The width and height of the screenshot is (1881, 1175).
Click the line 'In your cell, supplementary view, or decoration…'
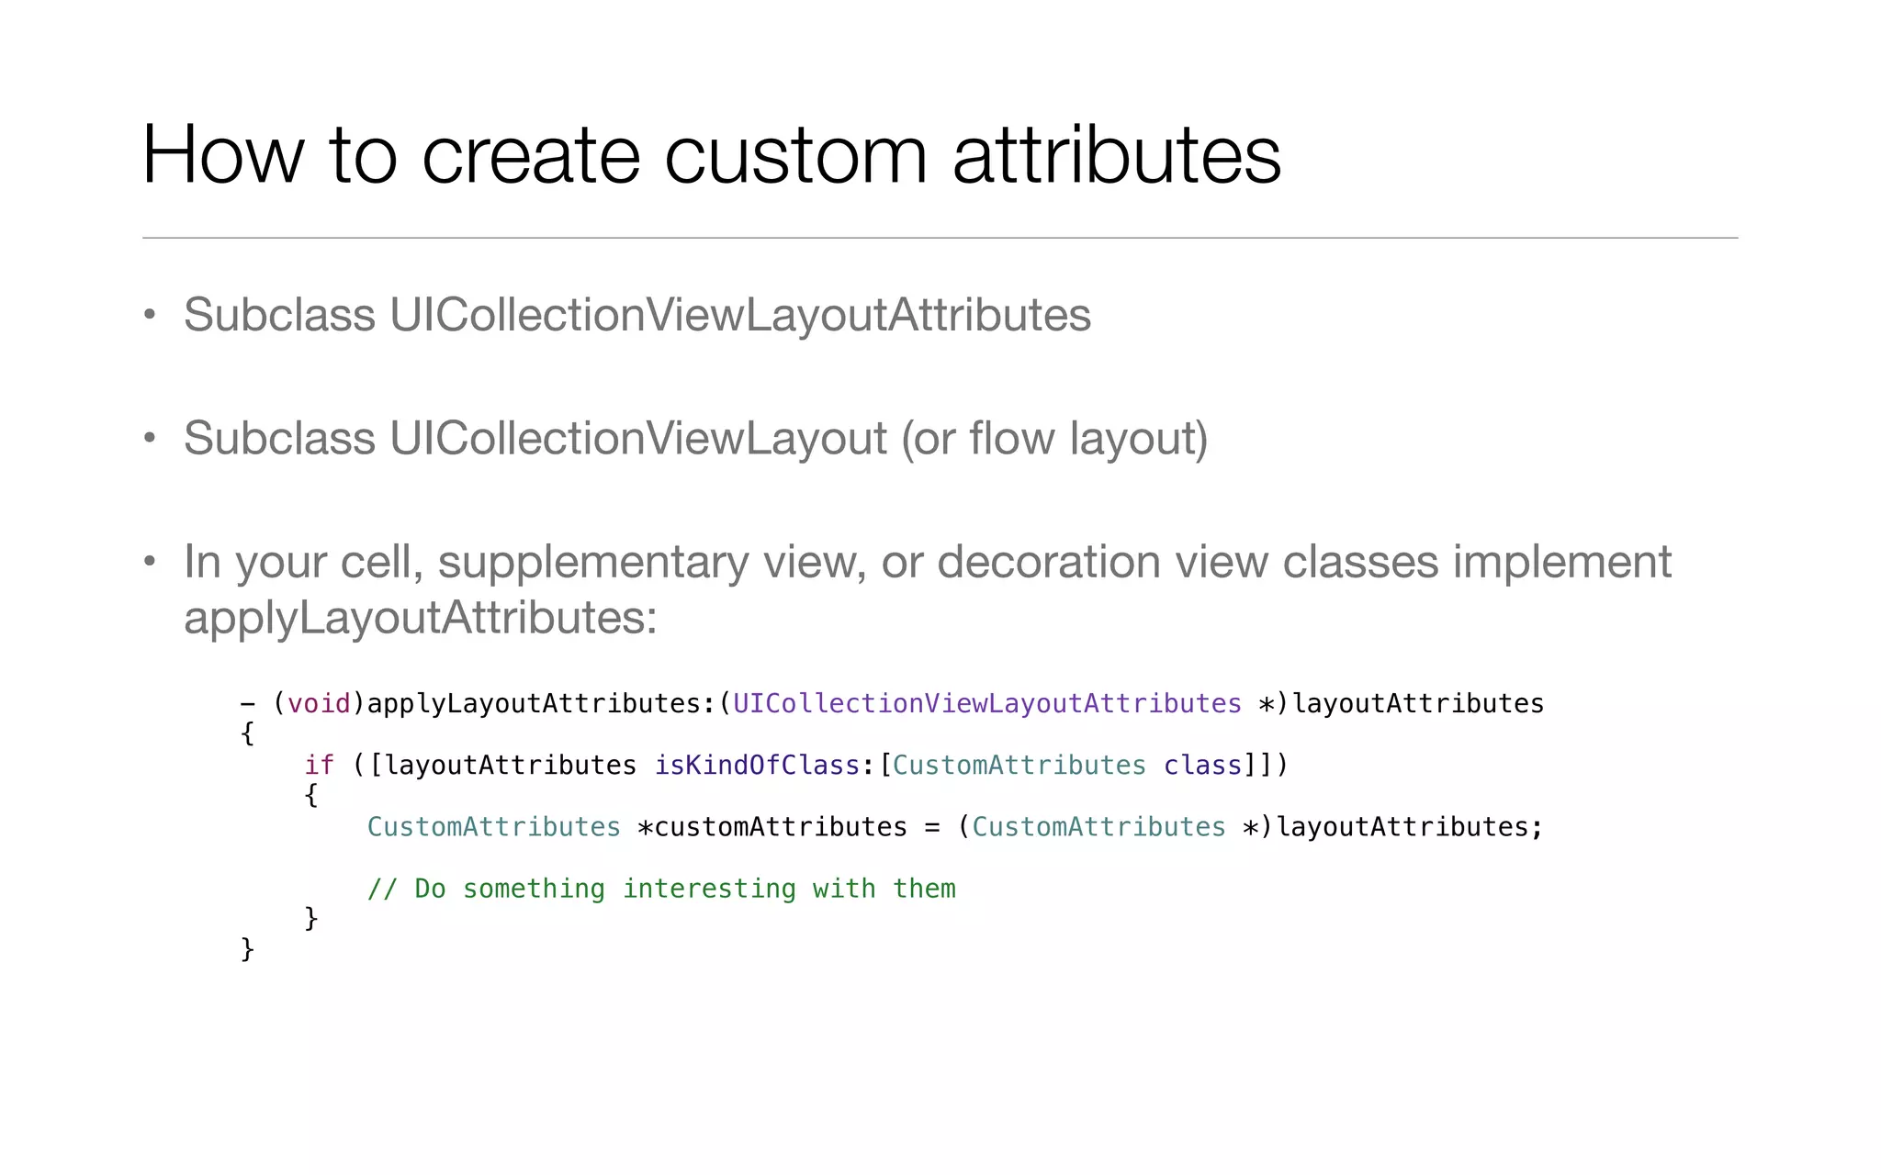click(x=928, y=561)
